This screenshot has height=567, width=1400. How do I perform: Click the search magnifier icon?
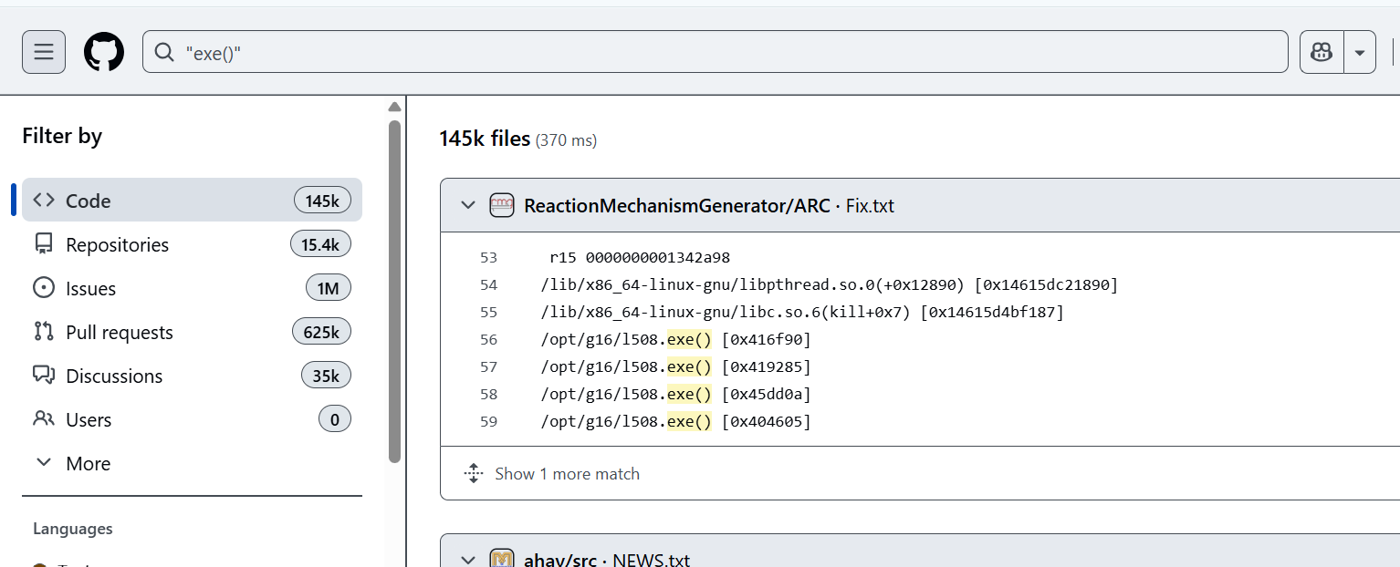(164, 52)
